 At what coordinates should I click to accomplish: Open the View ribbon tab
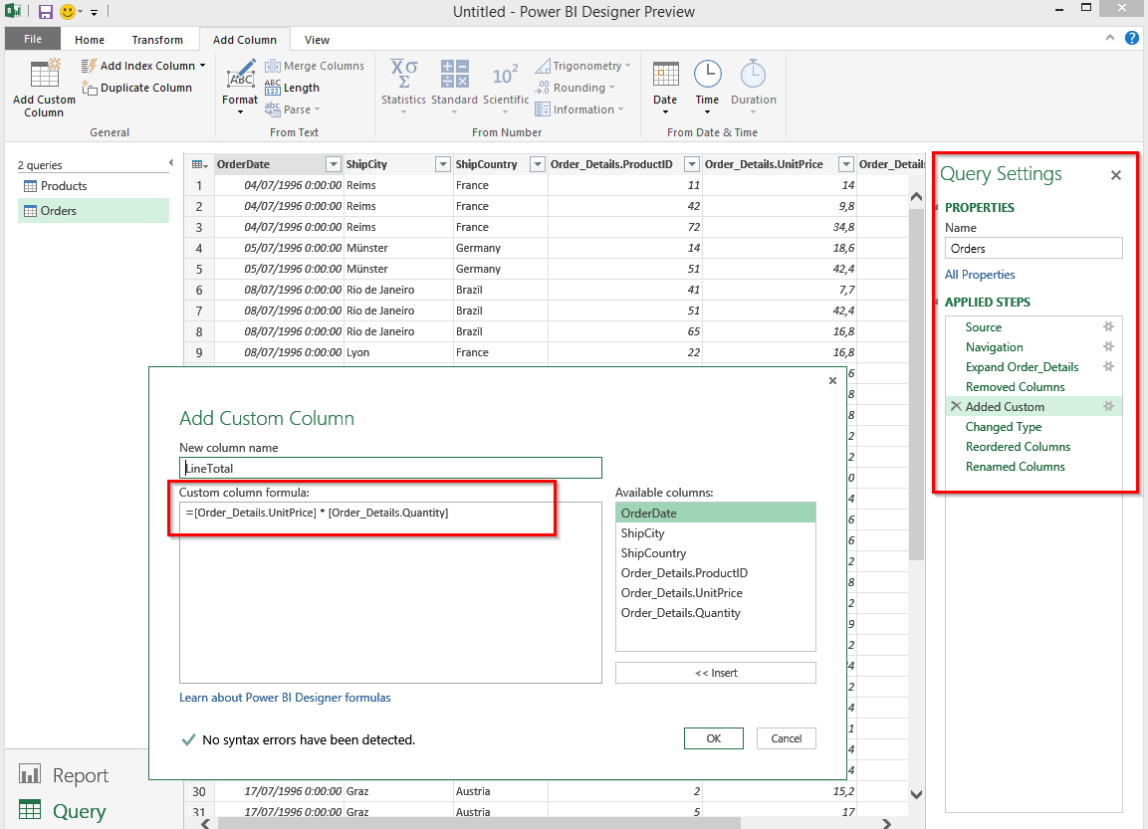coord(317,40)
